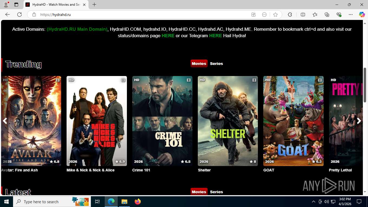Click the film icon on Shelter card
This screenshot has height=207, width=368.
pos(254,80)
